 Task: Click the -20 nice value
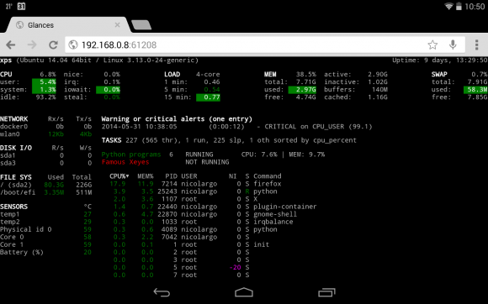pyautogui.click(x=236, y=267)
